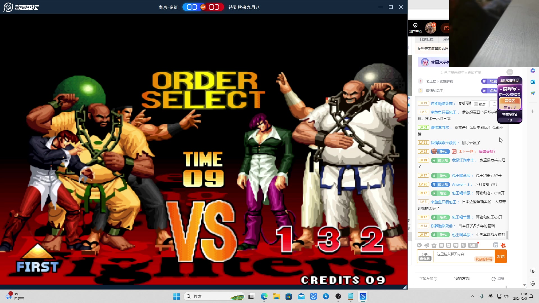Click username 深情唱歌卡歌词 in chat
Viewport: 539px width, 303px height.
pos(443,143)
